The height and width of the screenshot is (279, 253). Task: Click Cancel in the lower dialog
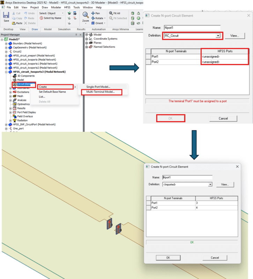(x=215, y=258)
